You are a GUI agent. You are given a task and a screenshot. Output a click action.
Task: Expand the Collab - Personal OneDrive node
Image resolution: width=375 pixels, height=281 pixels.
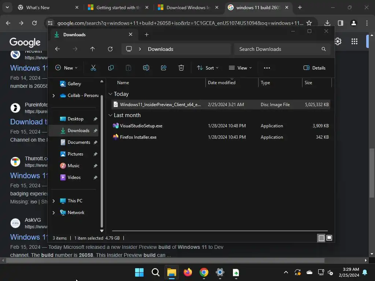53,95
